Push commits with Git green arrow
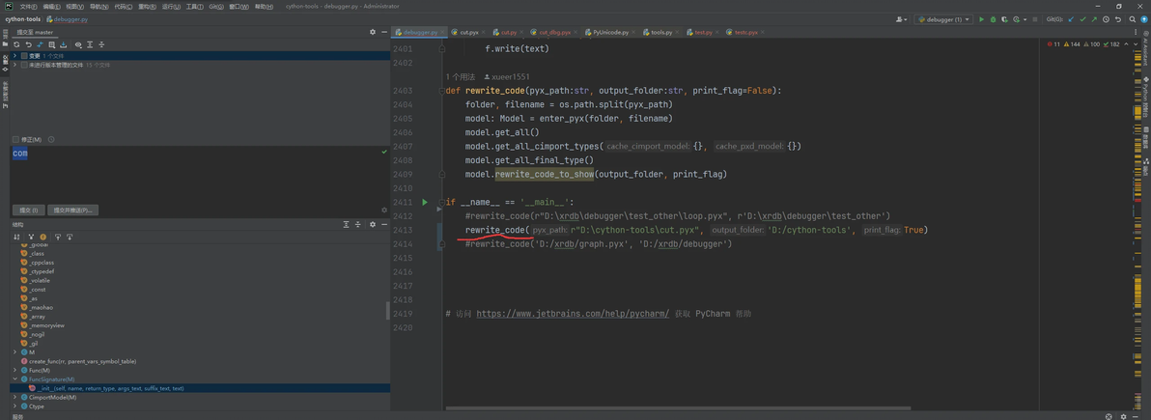 pos(1094,19)
